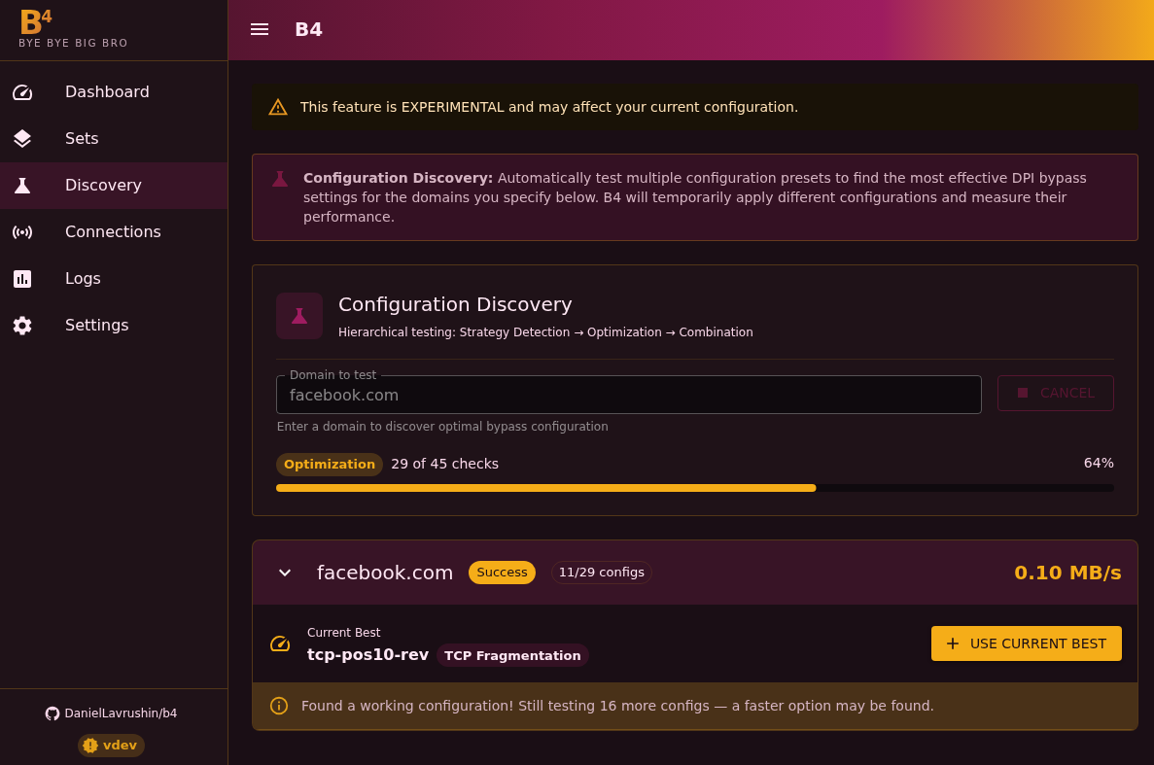1154x765 pixels.
Task: Go to the Connections page
Action: coord(113,232)
